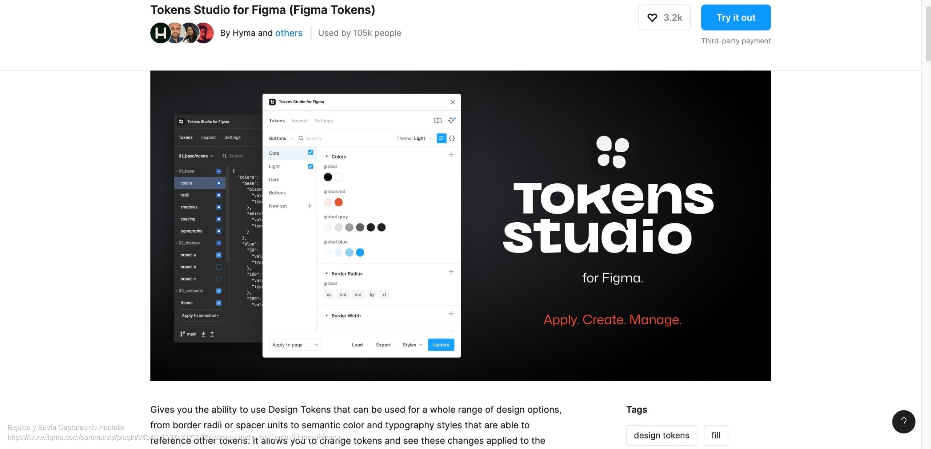Click the Search field in light panel
This screenshot has height=449, width=931.
313,139
